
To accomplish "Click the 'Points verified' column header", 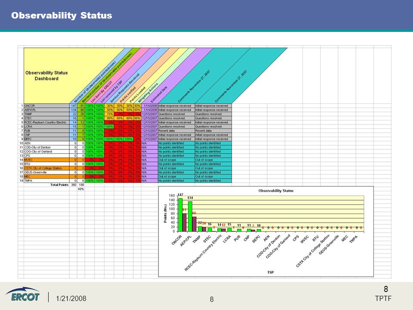I will tap(128, 95).
